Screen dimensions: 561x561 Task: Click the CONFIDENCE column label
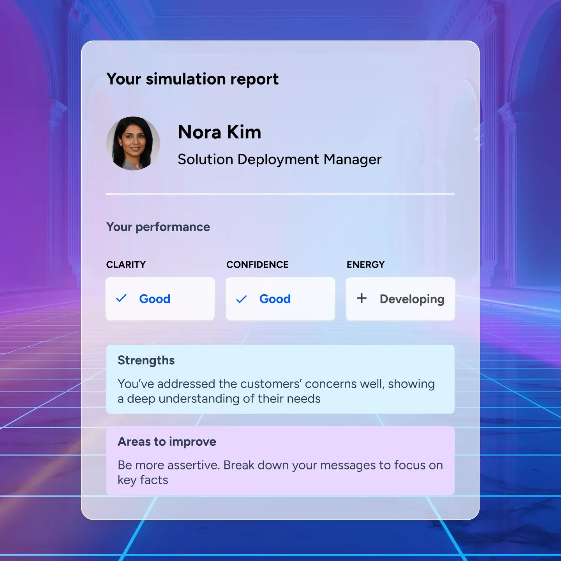pyautogui.click(x=257, y=265)
